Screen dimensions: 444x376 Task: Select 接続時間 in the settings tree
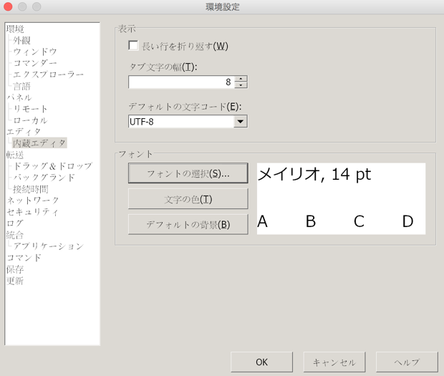pyautogui.click(x=31, y=189)
